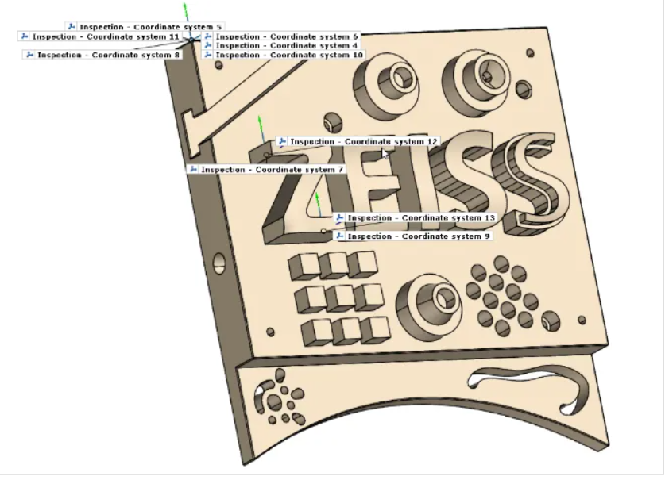The width and height of the screenshot is (665, 480).
Task: Click the Coordinate system 7 label icon
Action: pyautogui.click(x=192, y=170)
